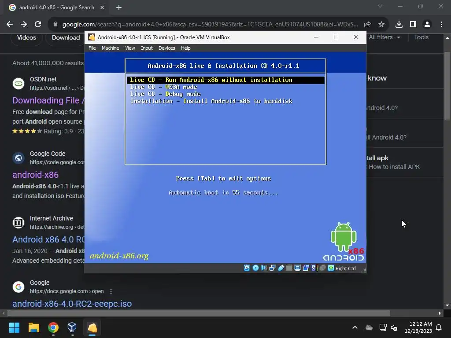Image resolution: width=451 pixels, height=338 pixels.
Task: Click the OneDrive cloud tray icon
Action: pyautogui.click(x=369, y=327)
